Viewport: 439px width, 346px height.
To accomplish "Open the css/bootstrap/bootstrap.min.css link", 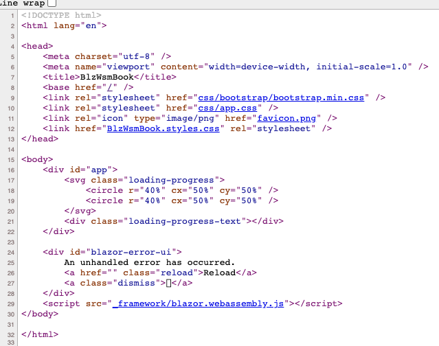I will 281,97.
